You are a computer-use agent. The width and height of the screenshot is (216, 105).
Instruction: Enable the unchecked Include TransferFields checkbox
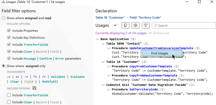click(9, 95)
